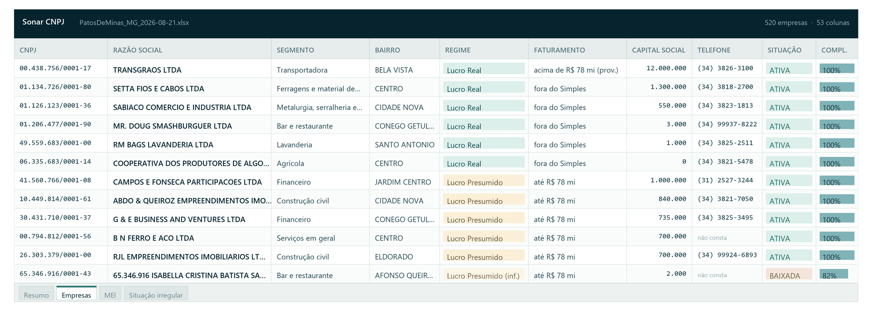The width and height of the screenshot is (872, 311).
Task: Click the Lucro Presumido (inf.) badge
Action: 484,274
